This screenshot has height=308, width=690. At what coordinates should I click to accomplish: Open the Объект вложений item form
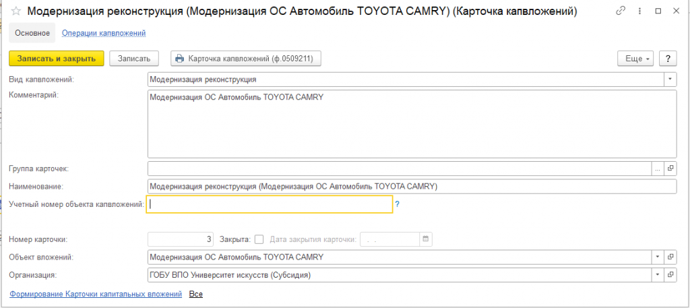(670, 257)
